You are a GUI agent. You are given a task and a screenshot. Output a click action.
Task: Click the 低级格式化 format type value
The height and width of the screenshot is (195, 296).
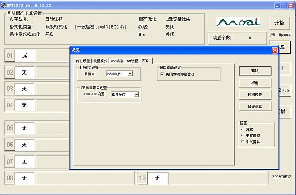[56, 26]
